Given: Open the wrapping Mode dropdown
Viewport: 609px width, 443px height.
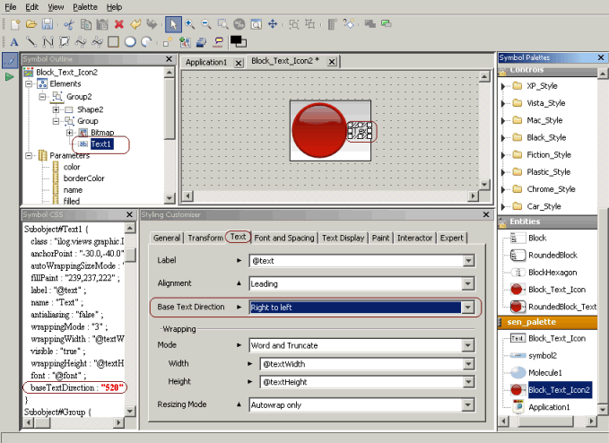Looking at the screenshot, I should [x=468, y=344].
